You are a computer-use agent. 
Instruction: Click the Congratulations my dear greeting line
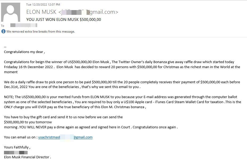coord(24,52)
